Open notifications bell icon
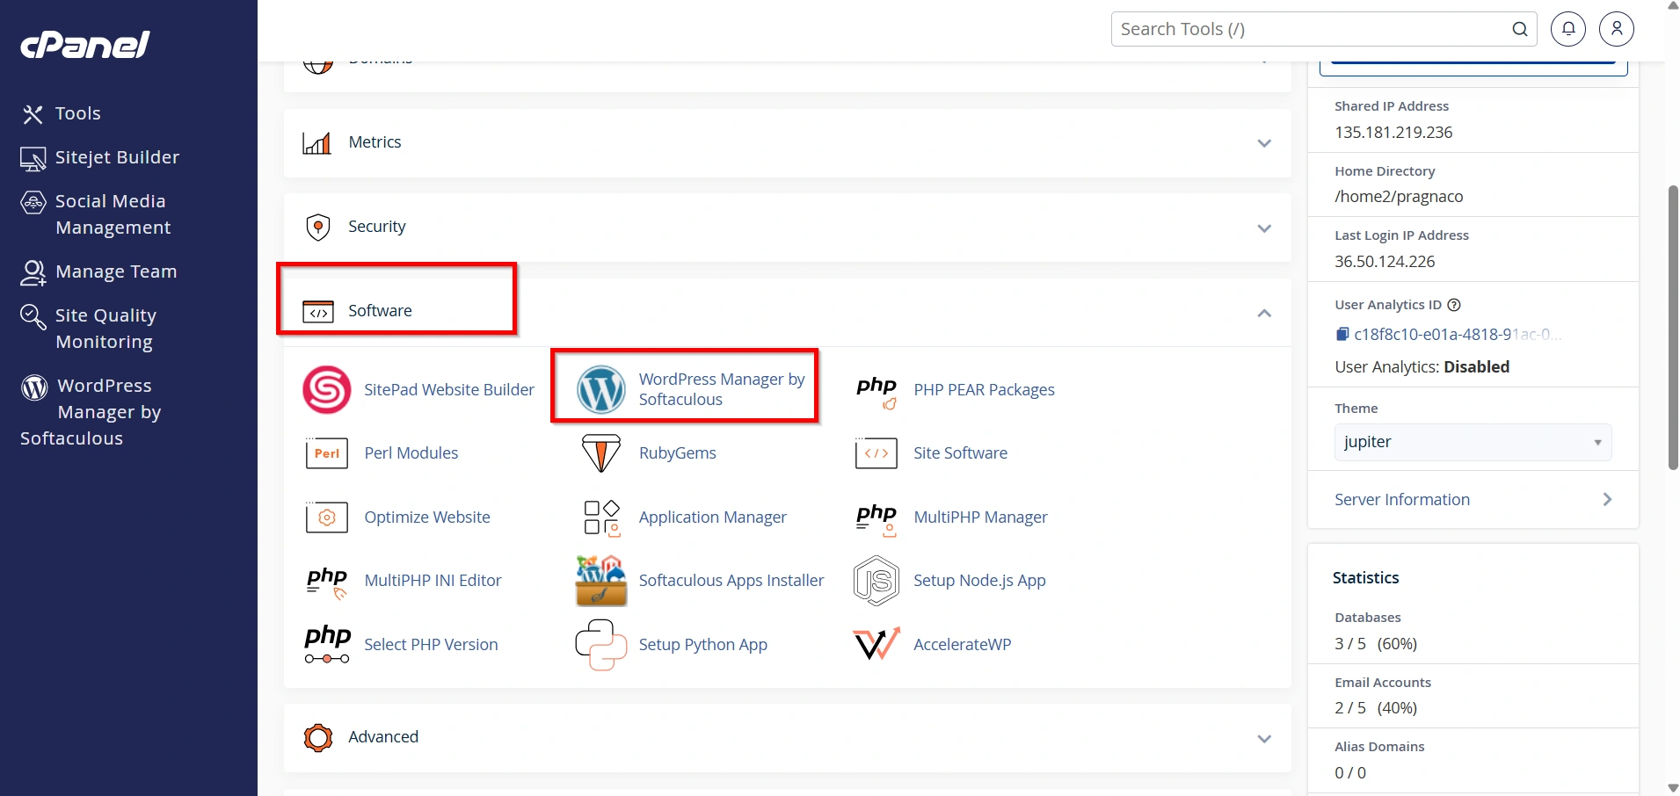 coord(1568,29)
